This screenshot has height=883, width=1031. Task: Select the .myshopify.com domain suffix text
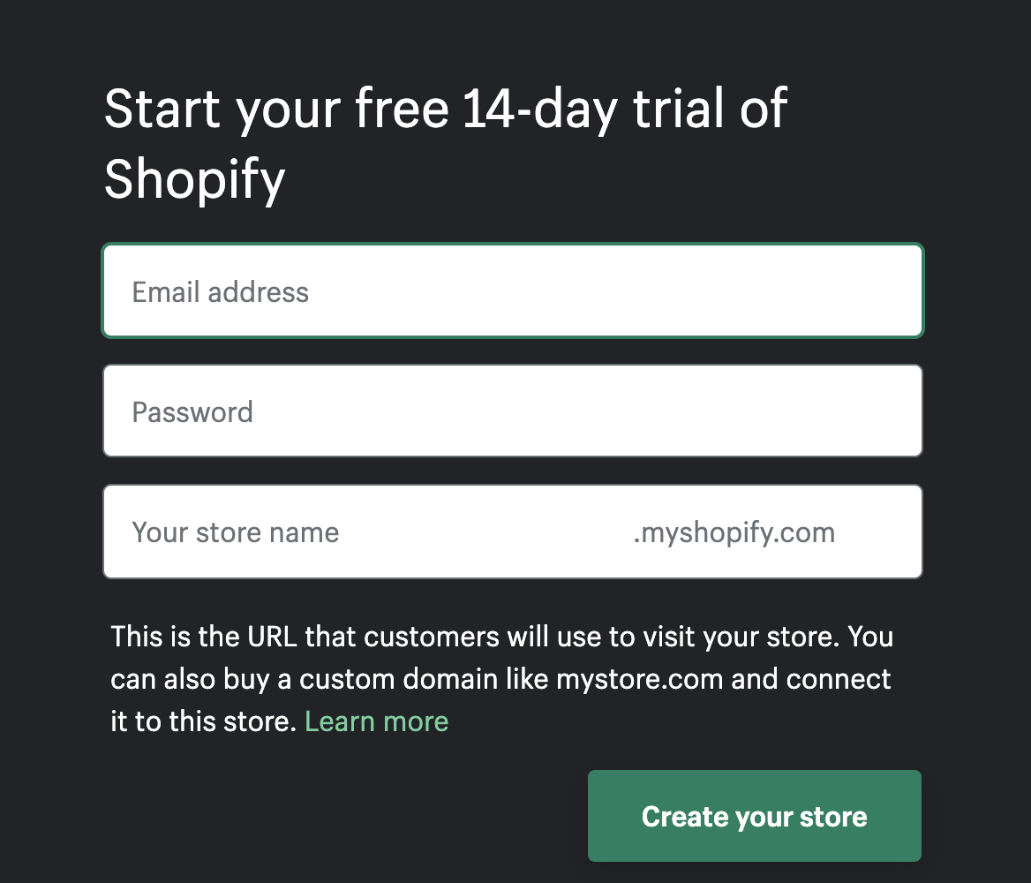coord(734,532)
